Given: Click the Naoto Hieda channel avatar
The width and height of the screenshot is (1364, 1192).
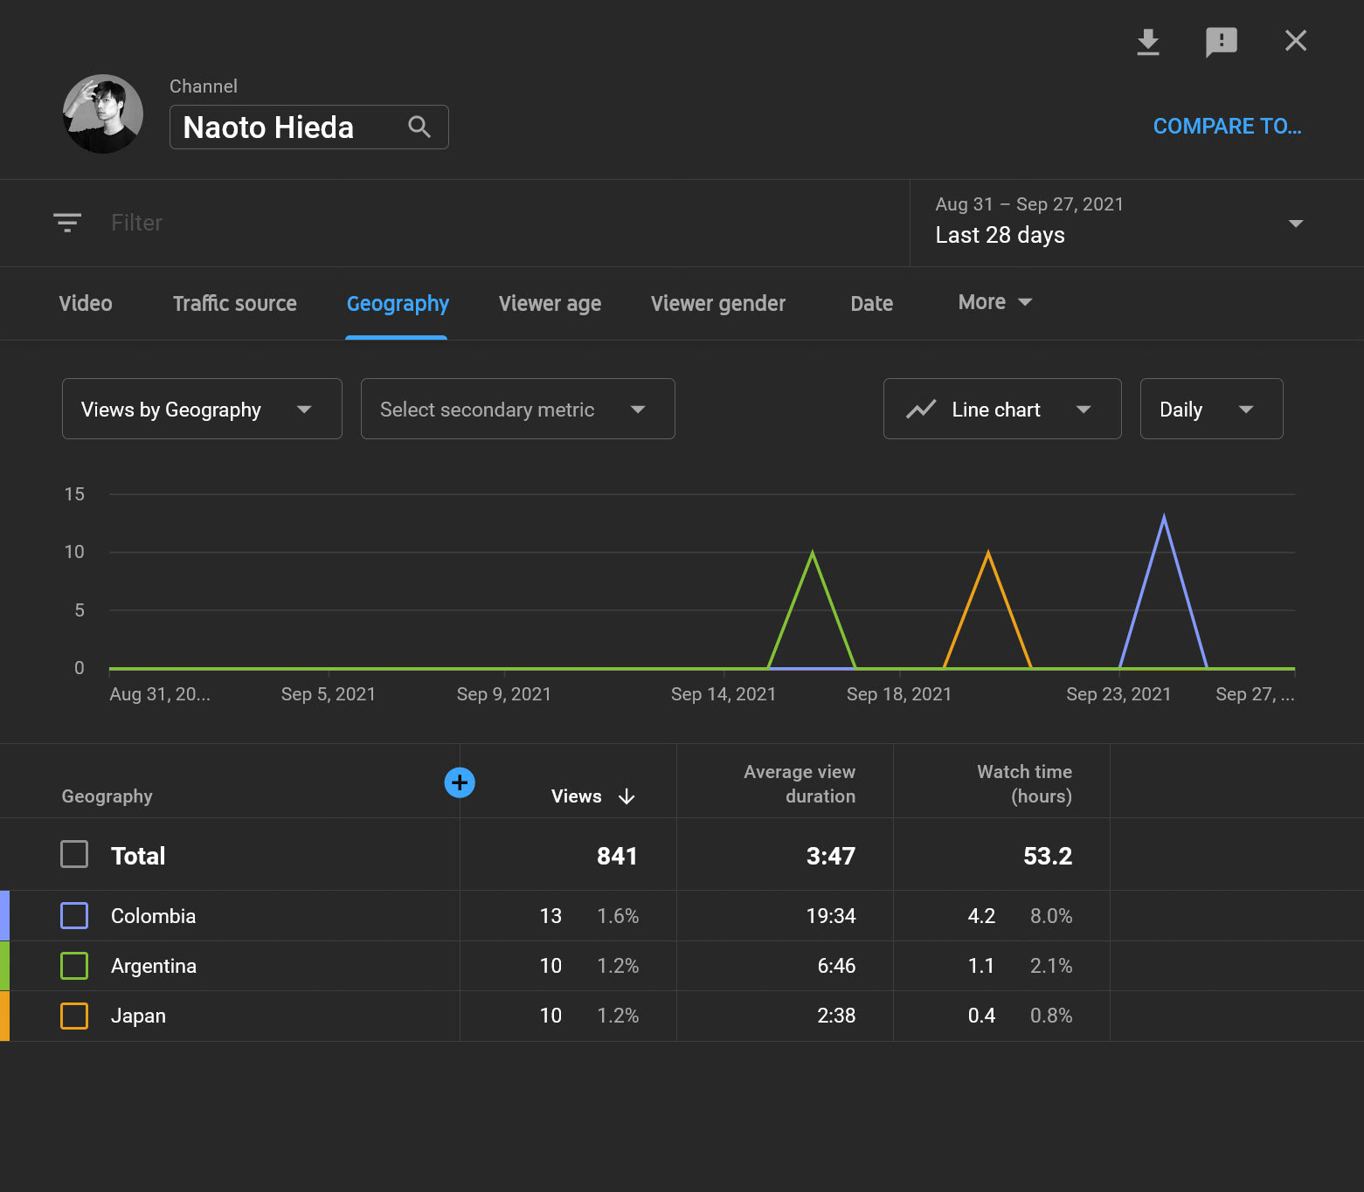Looking at the screenshot, I should (x=103, y=114).
